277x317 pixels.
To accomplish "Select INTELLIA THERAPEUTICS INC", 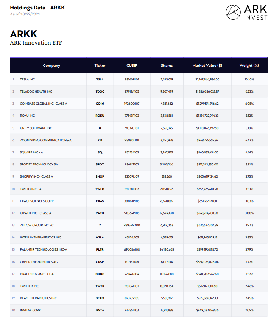I will coord(40,238).
